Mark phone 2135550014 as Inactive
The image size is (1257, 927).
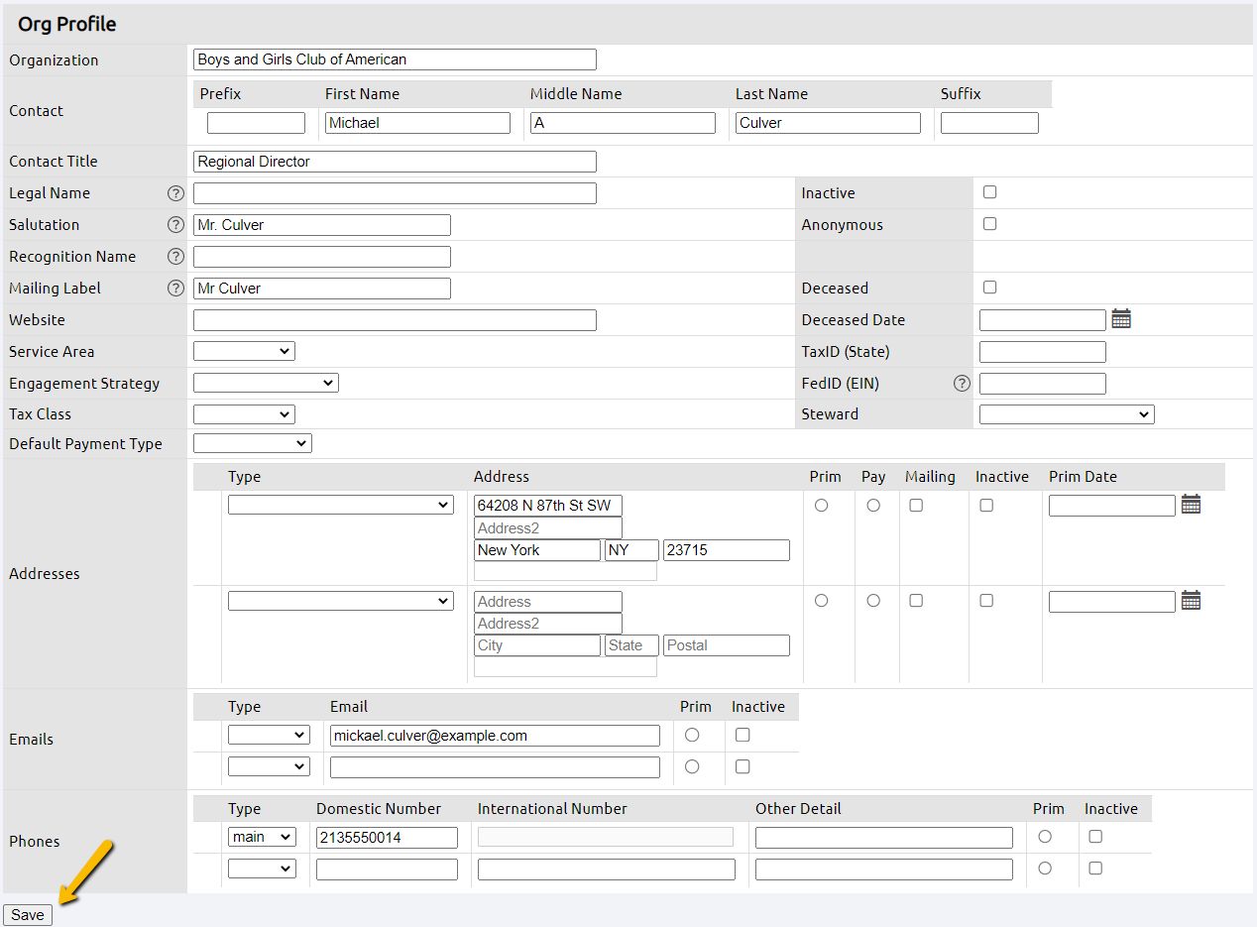pos(1095,837)
